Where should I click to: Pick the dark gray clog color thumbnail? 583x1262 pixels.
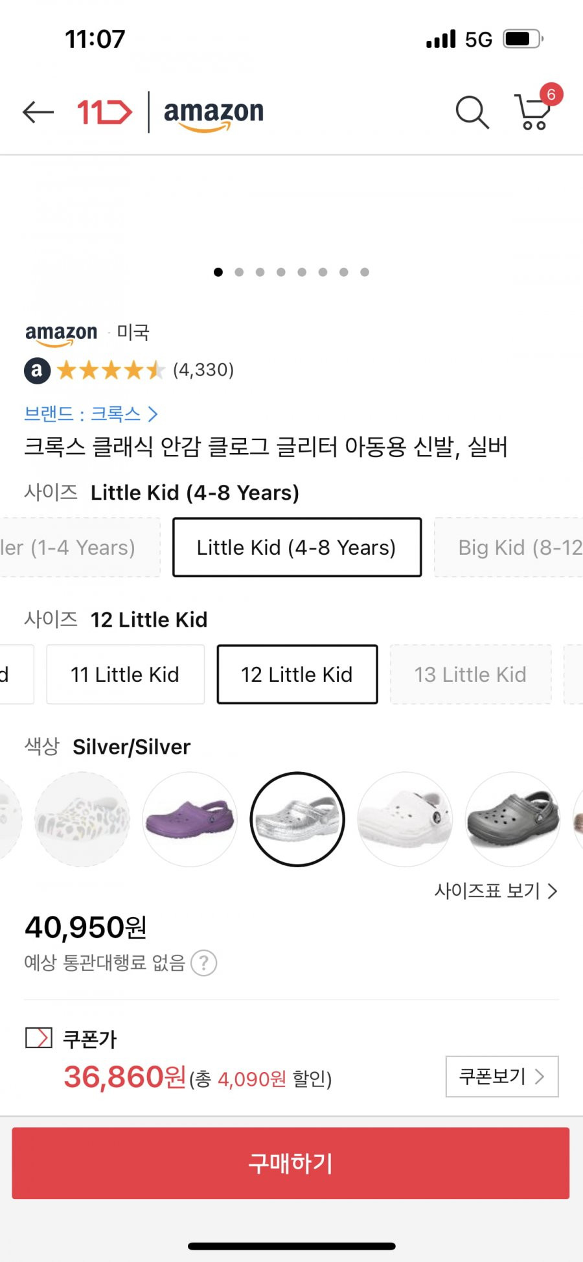513,819
